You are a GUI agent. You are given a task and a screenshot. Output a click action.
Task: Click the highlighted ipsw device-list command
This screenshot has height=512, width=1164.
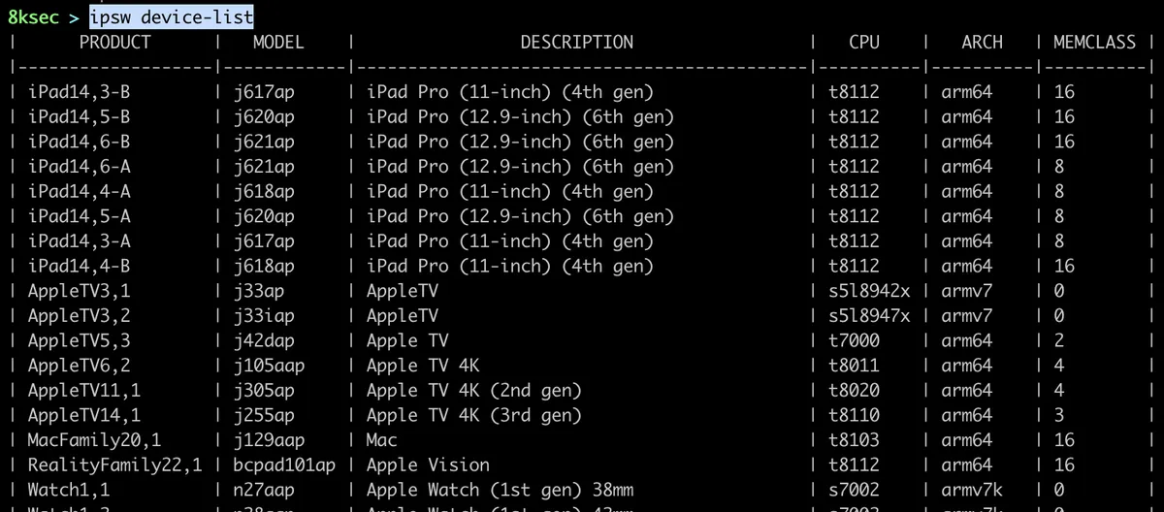tap(172, 16)
